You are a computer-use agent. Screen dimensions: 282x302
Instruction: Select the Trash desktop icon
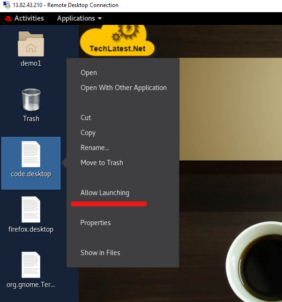click(31, 99)
